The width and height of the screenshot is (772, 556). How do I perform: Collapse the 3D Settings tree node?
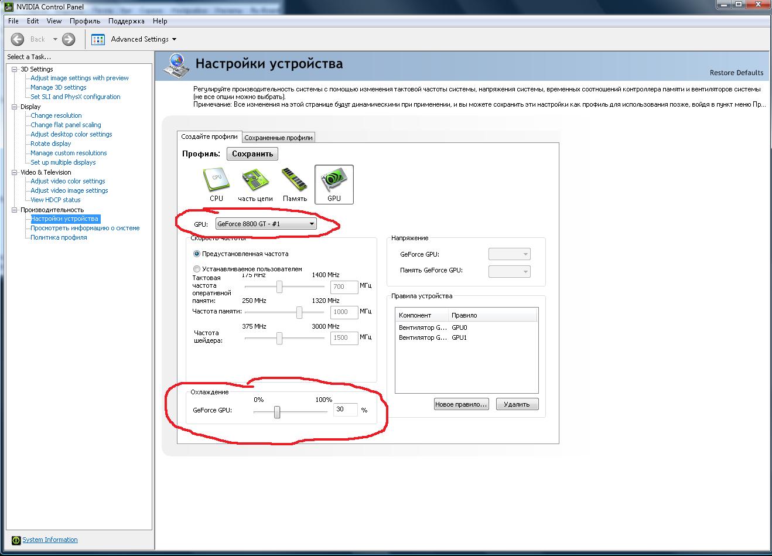tap(15, 69)
